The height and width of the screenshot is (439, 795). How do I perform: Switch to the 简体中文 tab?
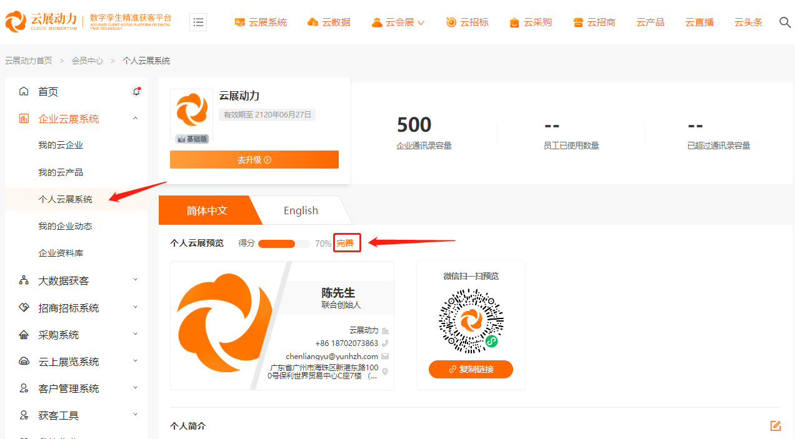point(207,210)
